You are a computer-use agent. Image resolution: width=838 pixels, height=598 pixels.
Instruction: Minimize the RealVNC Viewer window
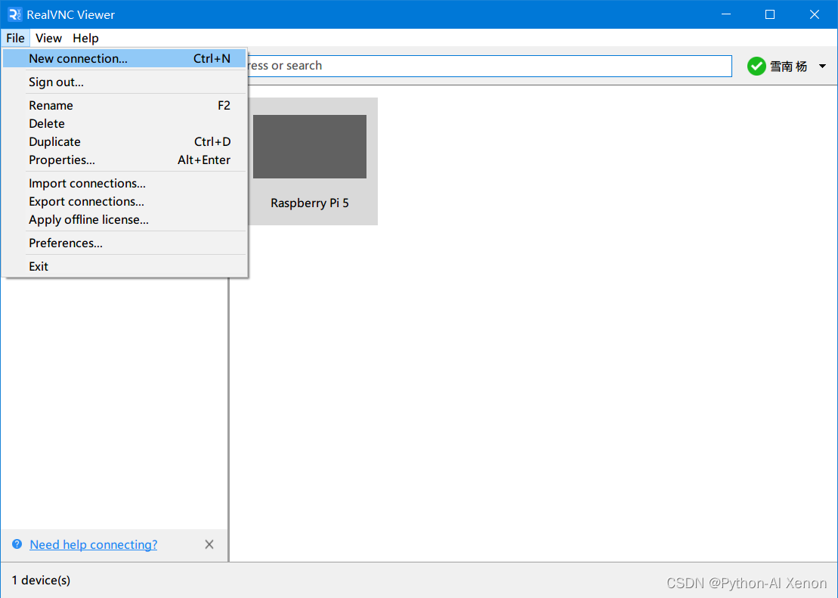click(x=725, y=14)
